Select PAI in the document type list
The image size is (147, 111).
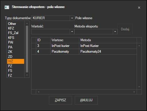16,42
